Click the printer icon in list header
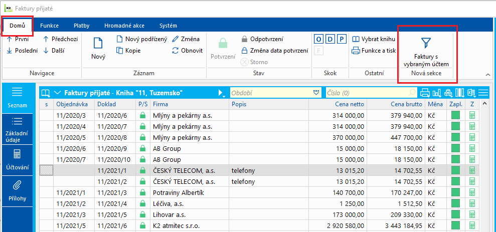The image size is (496, 232). [425, 93]
